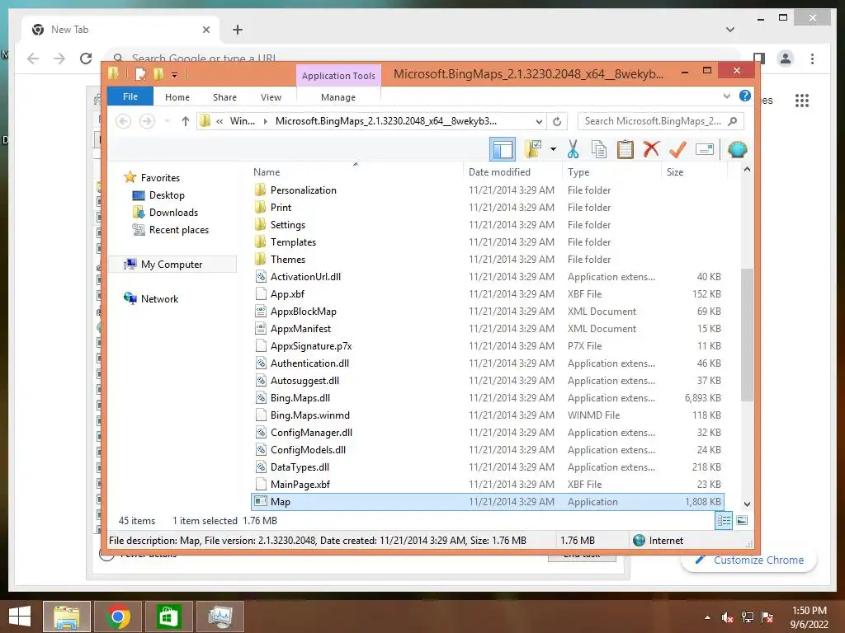Select My Computer in navigation pane

click(172, 265)
